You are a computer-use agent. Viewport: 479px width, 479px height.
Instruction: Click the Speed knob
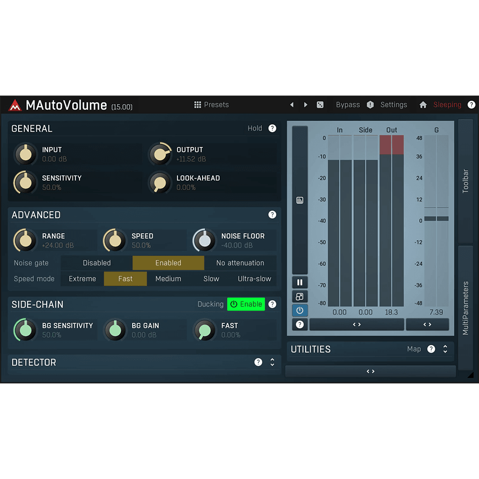pos(115,240)
